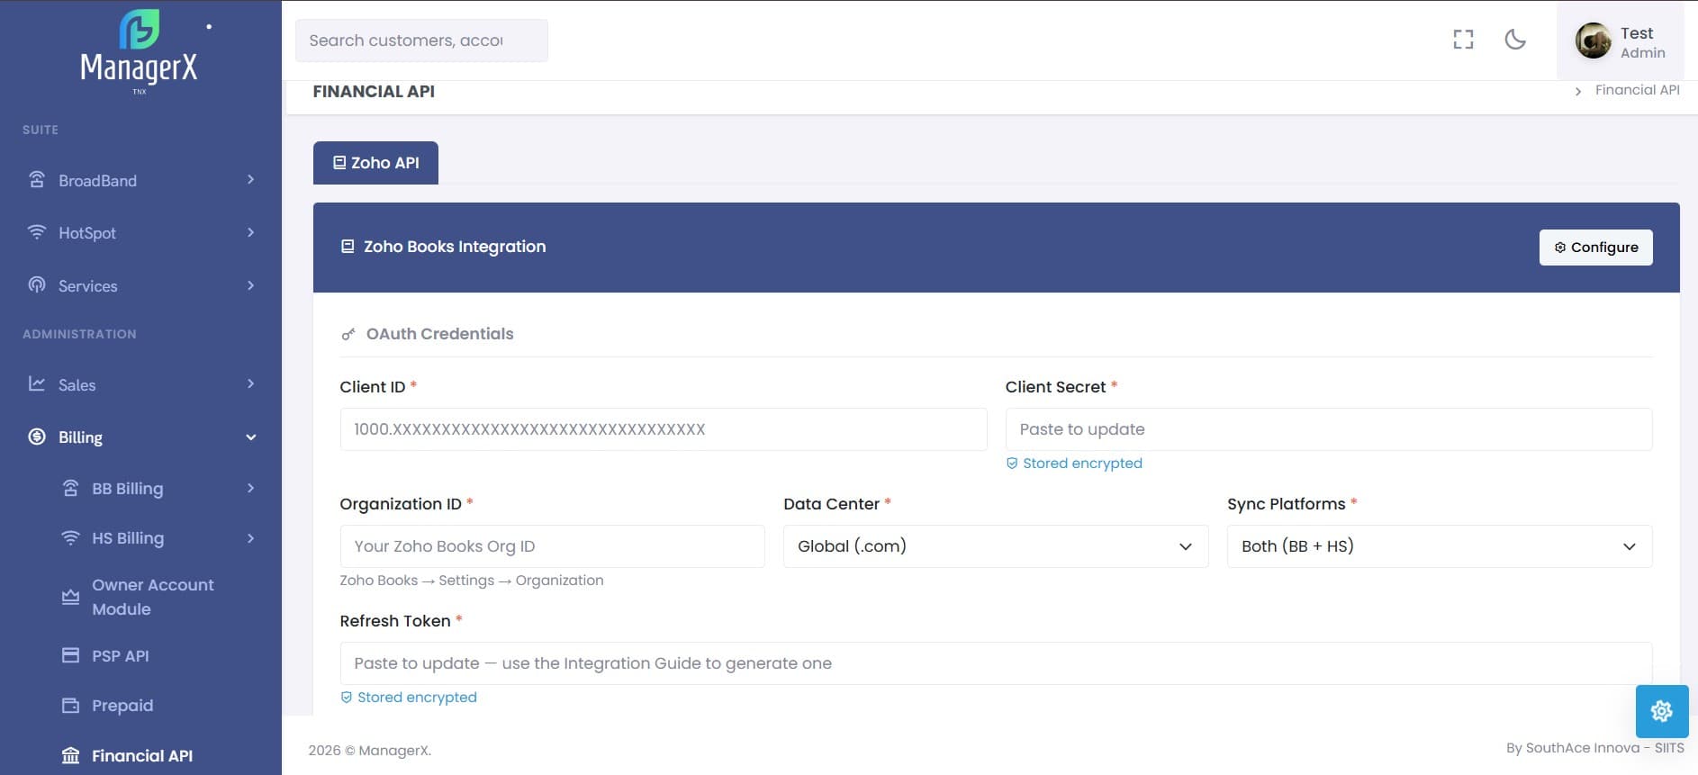Click the Owner Account Module crown icon

tap(70, 597)
